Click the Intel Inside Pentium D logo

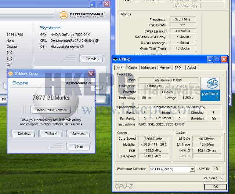[x=210, y=89]
